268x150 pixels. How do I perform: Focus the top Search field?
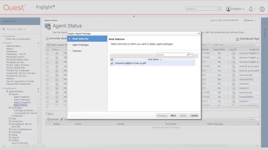tap(202, 9)
